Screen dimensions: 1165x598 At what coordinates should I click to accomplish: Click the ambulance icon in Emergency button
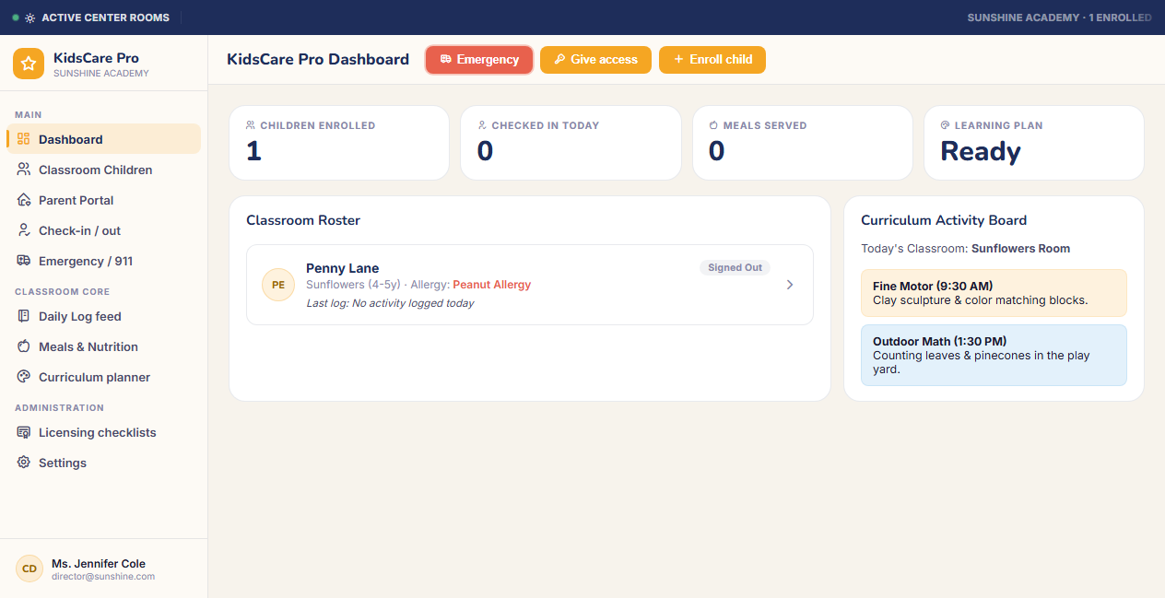point(446,59)
